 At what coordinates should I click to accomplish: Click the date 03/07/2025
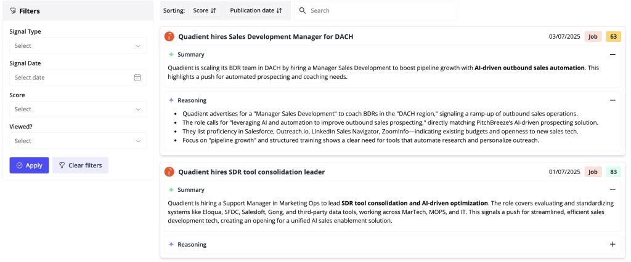[564, 36]
